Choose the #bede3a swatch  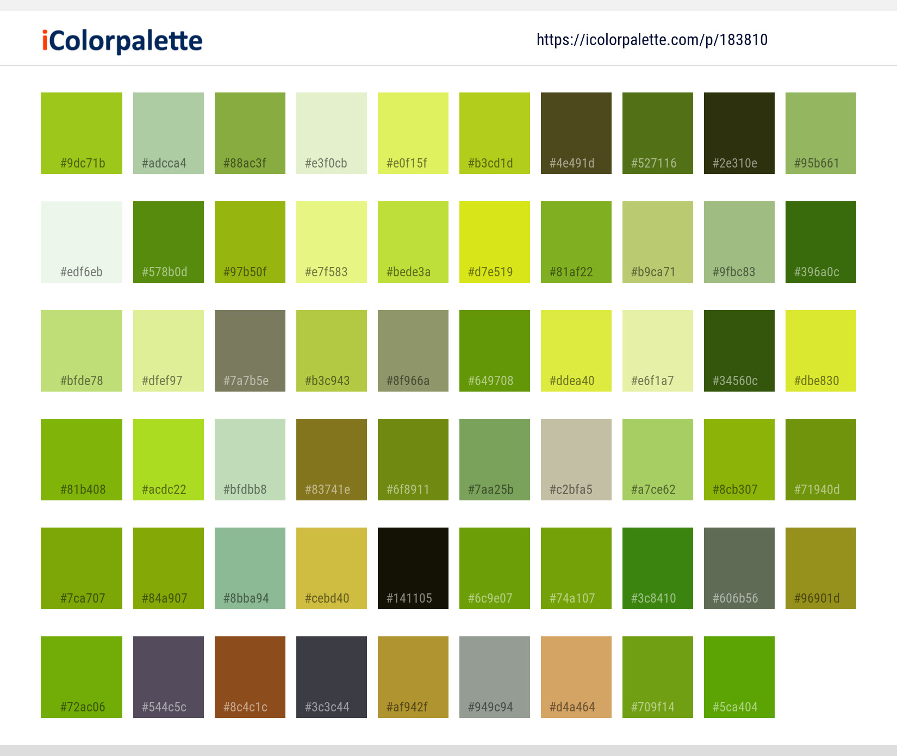[x=413, y=242]
